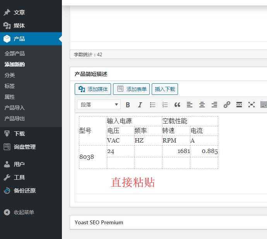The image size is (267, 239).
Task: Align text center
Action: (202, 105)
